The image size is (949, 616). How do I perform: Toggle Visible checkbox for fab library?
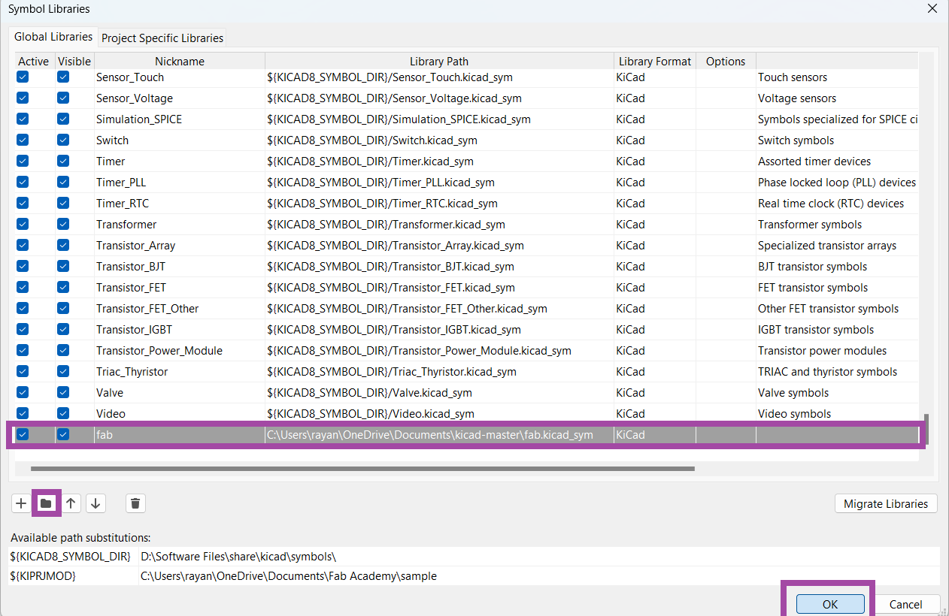[x=63, y=435]
